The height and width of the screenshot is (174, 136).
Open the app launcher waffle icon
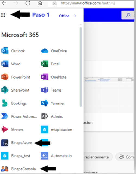(x=3, y=15)
